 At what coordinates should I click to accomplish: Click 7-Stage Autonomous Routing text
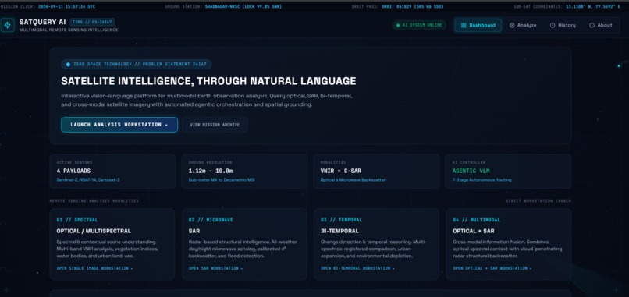pyautogui.click(x=482, y=180)
